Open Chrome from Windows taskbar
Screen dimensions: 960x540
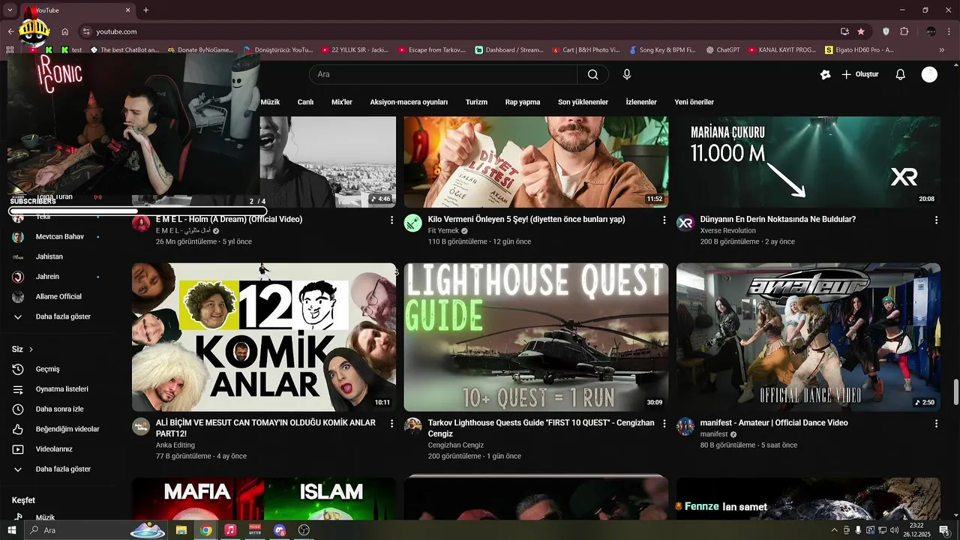point(205,530)
